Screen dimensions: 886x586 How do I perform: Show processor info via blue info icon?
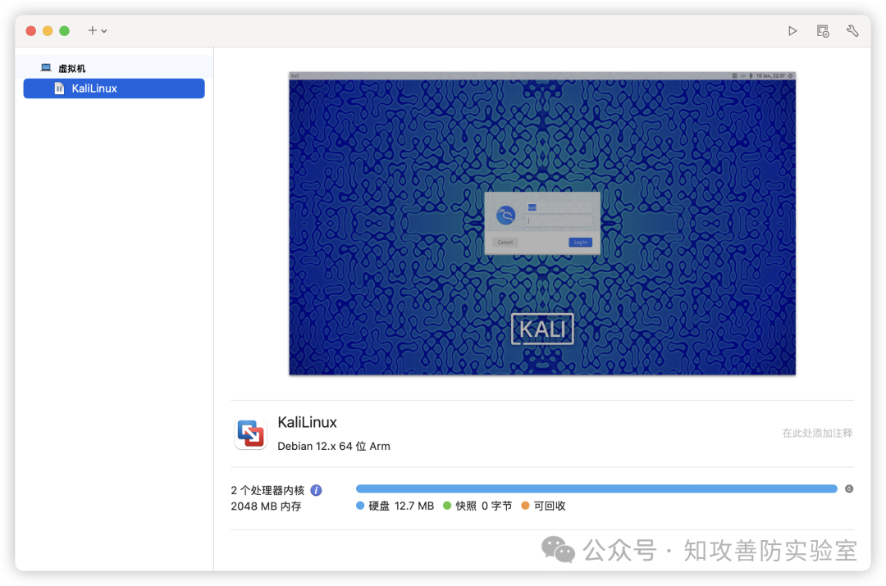317,490
